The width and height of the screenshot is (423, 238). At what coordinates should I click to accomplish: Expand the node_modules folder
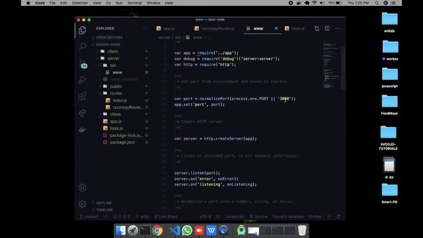click(x=124, y=79)
